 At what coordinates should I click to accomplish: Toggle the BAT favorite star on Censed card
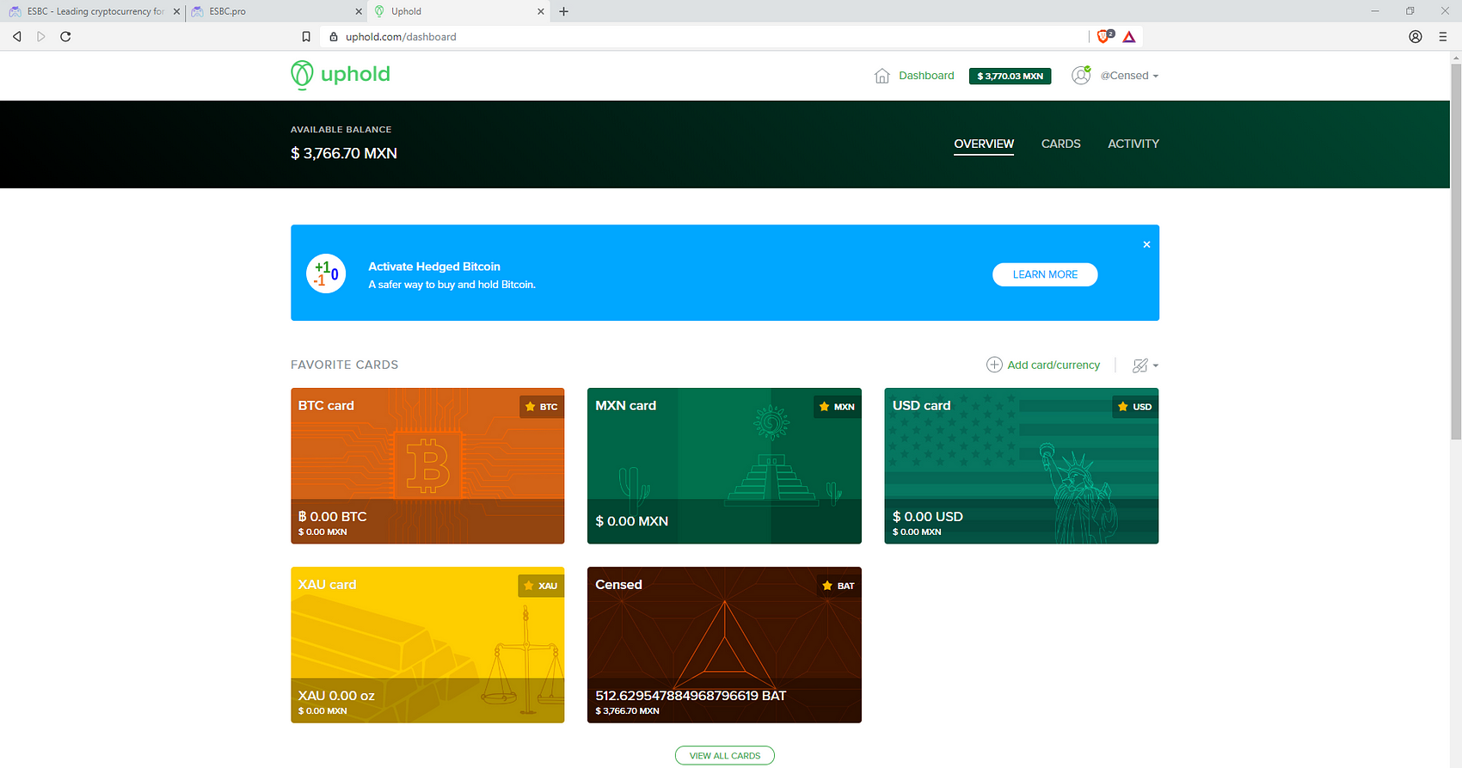point(827,586)
